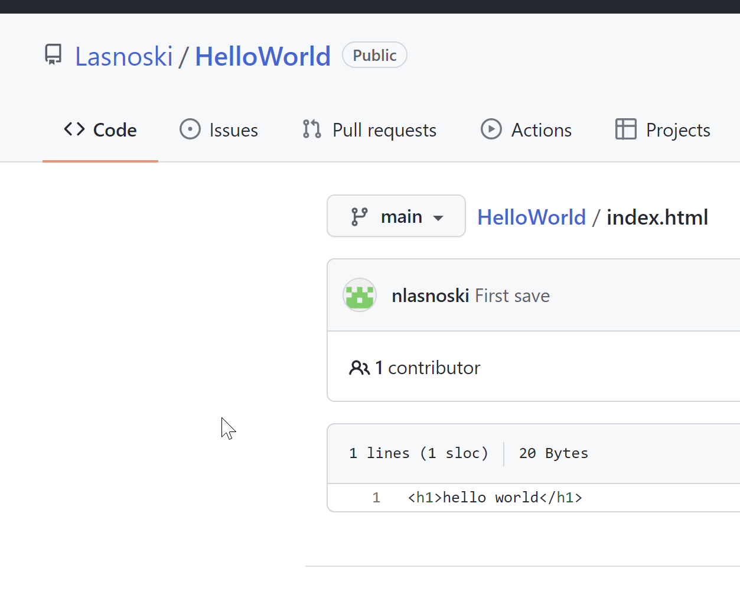Switch to the Pull requests tab label
This screenshot has width=740, height=594.
pos(384,130)
